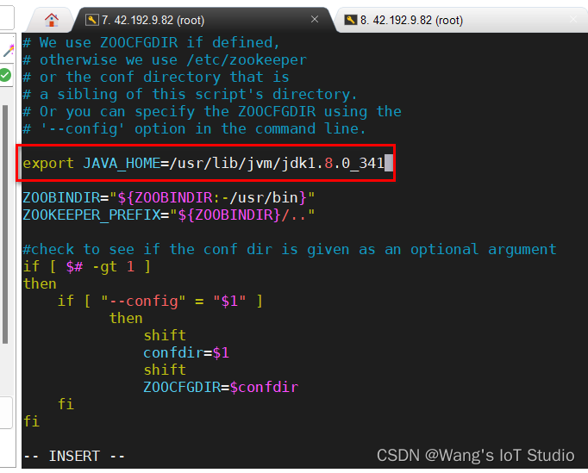Click the 'confdir=$1' line
Image resolution: width=588 pixels, height=473 pixels.
[186, 352]
